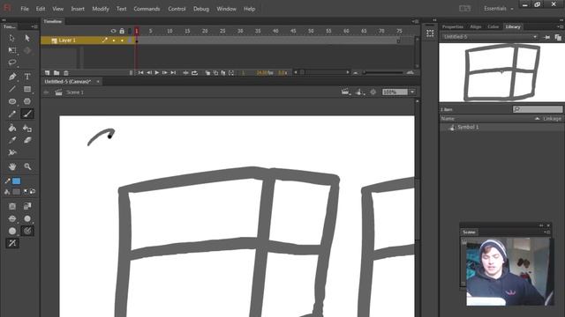Select the Pencil tool
Screen dimensions: 565x317
click(x=11, y=114)
